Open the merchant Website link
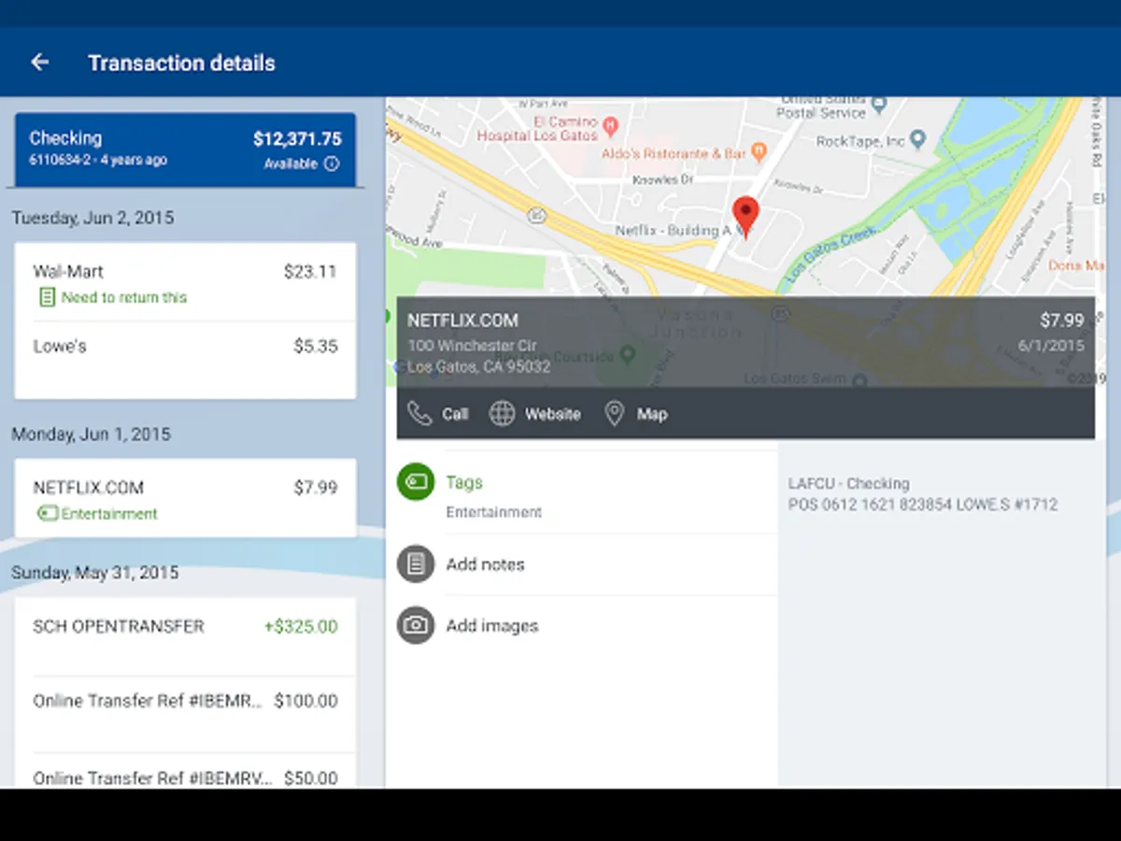1121x841 pixels. [552, 414]
